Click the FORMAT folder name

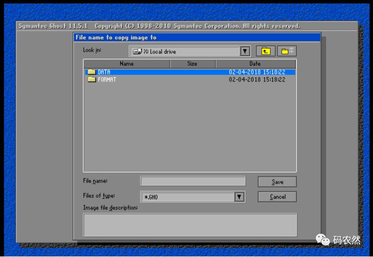click(x=107, y=79)
